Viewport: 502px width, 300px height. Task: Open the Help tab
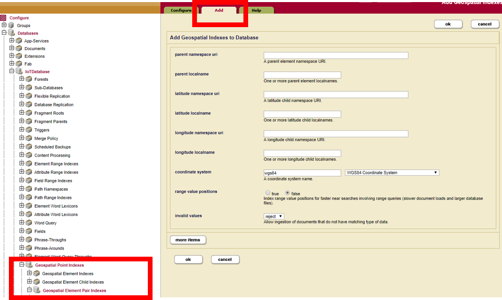tap(256, 10)
